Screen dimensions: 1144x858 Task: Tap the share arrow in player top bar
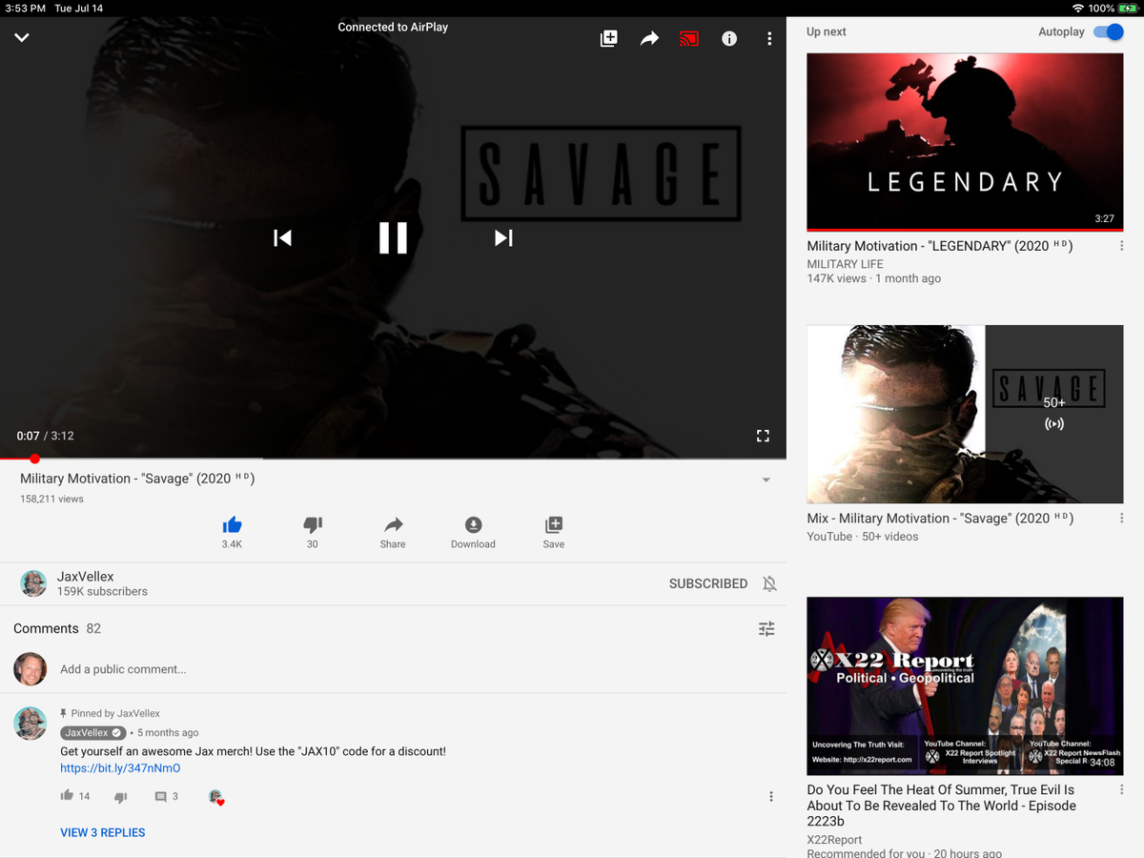click(x=649, y=38)
